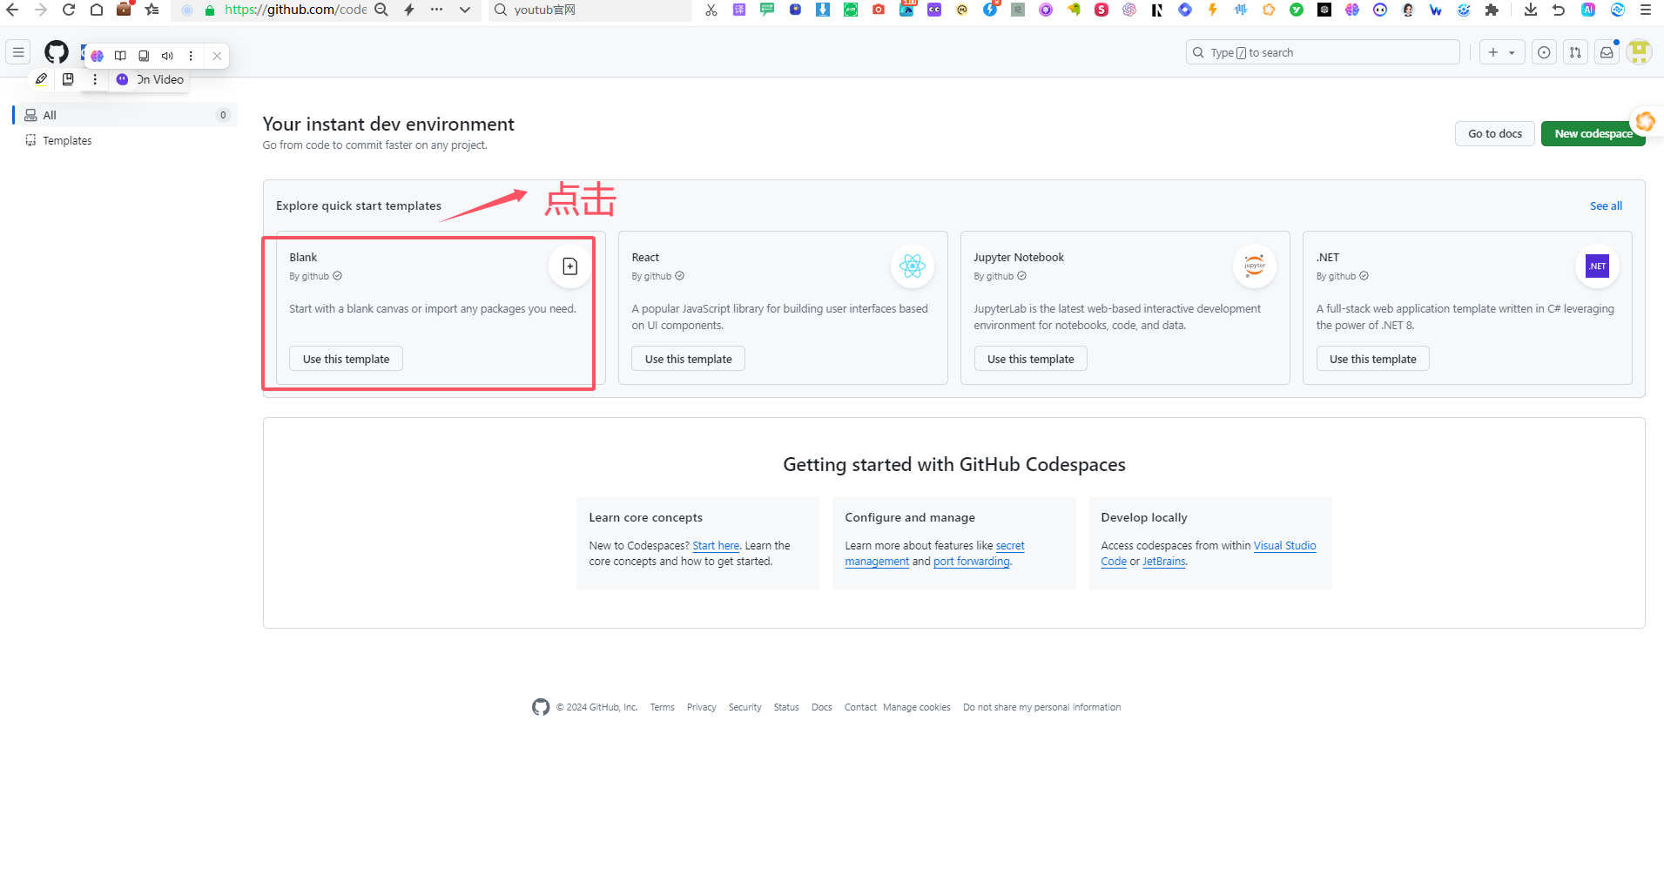
Task: Close the floating reader toolbar with X
Action: coord(217,56)
